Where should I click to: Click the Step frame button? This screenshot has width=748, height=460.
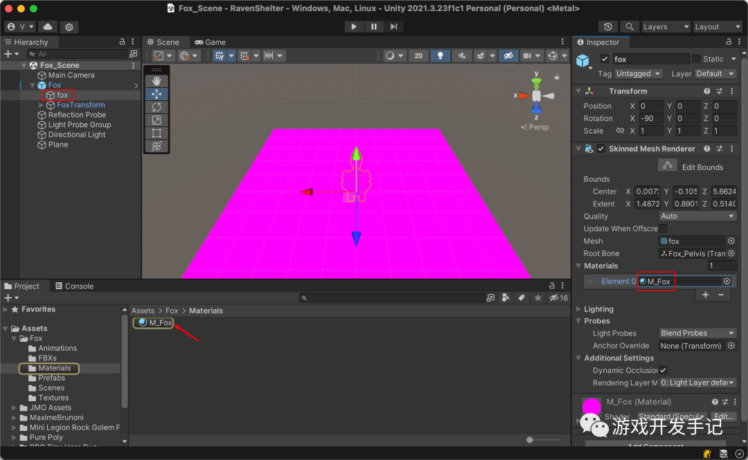(393, 27)
